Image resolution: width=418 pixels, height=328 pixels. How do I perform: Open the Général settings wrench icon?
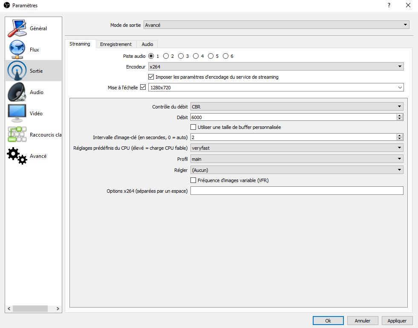[17, 28]
